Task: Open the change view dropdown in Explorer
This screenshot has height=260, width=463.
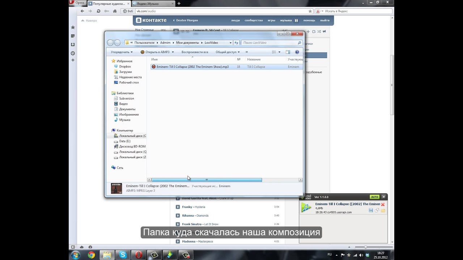Action: [x=279, y=52]
